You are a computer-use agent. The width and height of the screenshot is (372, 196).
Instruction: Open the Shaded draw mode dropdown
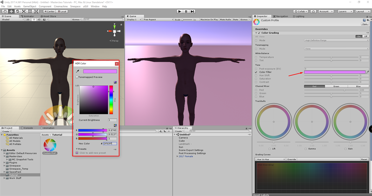coord(13,20)
